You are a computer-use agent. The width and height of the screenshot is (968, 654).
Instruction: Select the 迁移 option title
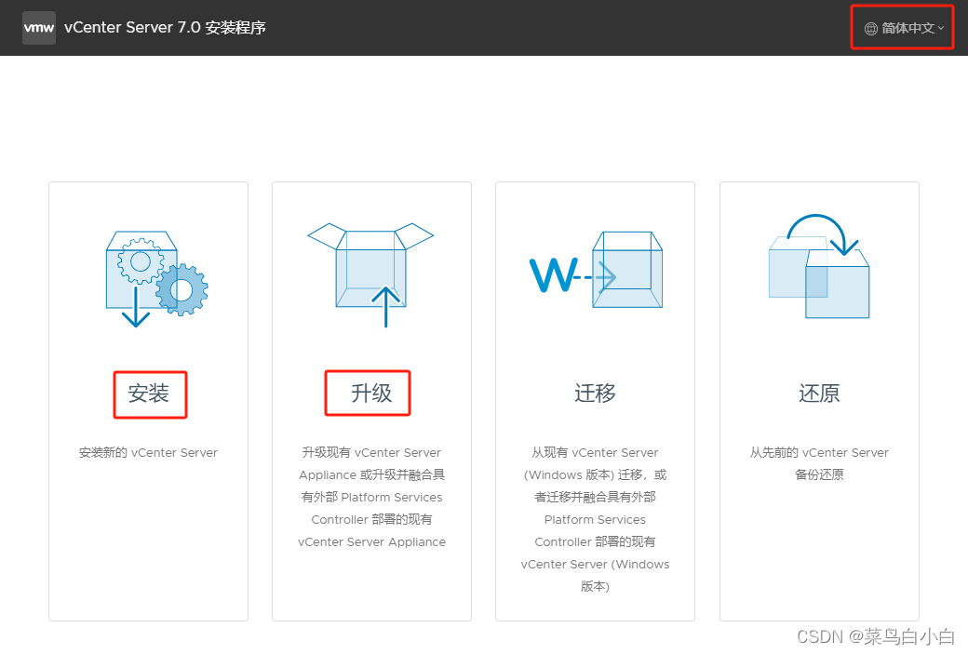[x=595, y=394]
